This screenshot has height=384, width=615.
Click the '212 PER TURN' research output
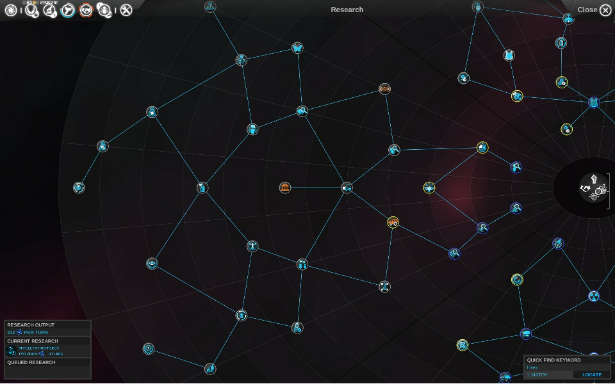pyautogui.click(x=28, y=332)
